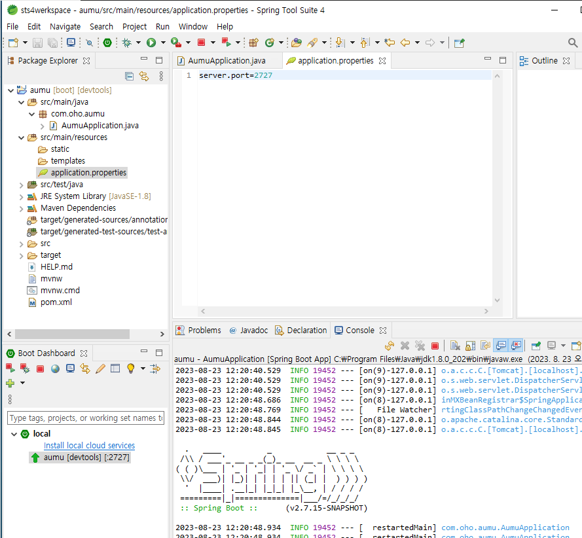Navigate Back with yellow left arrow
This screenshot has width=582, height=538.
coord(405,43)
